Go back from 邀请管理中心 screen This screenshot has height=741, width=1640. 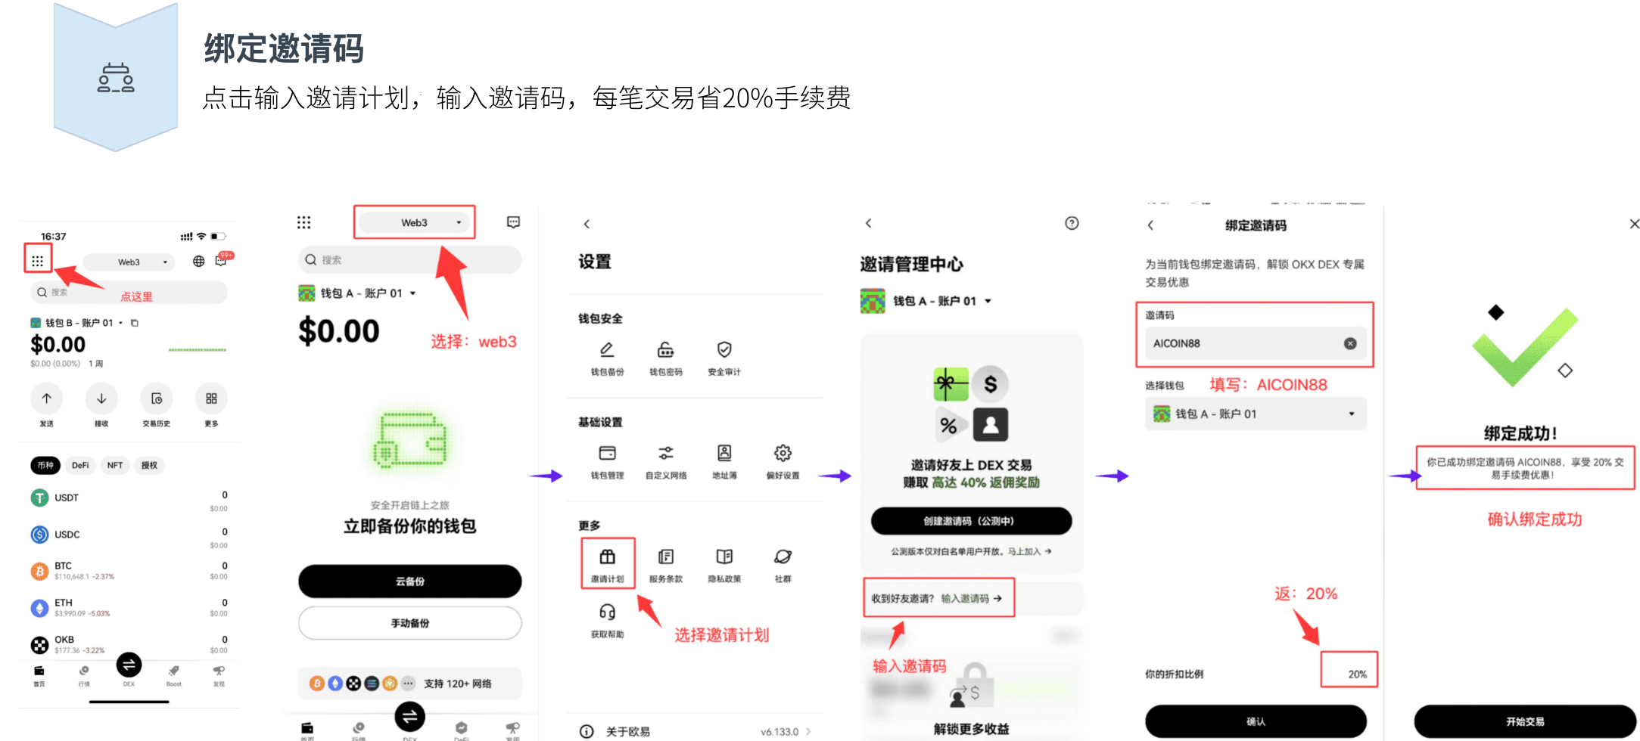click(x=869, y=223)
